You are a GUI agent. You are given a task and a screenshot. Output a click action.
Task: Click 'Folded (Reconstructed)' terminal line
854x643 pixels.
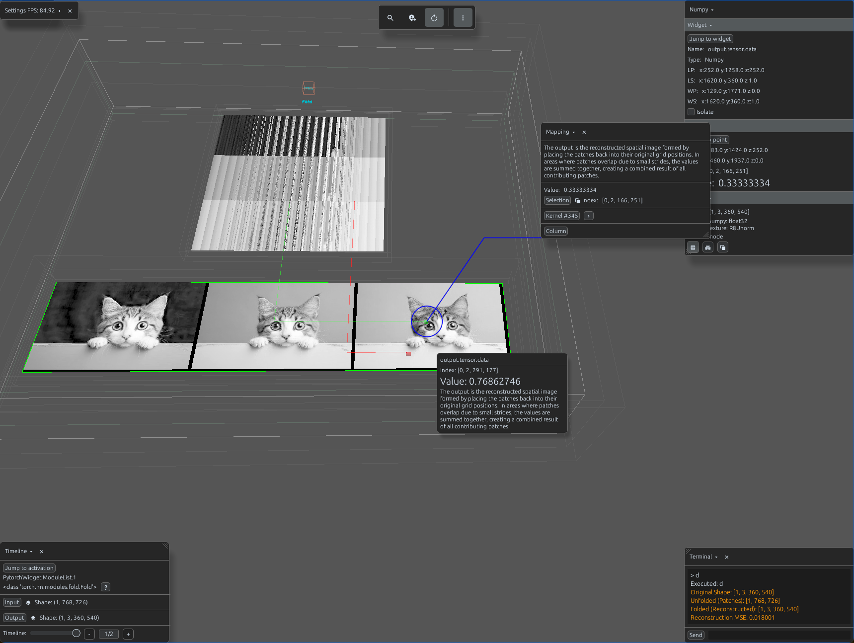point(744,609)
